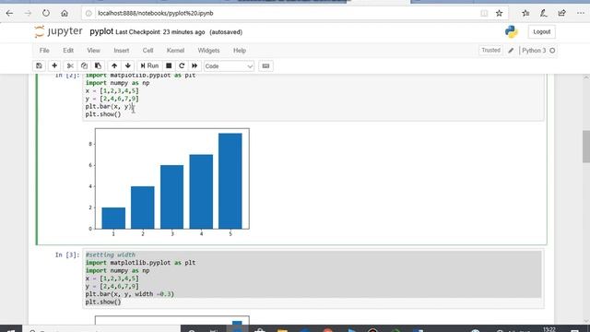Open the Insert menu
The image size is (590, 332).
click(121, 51)
